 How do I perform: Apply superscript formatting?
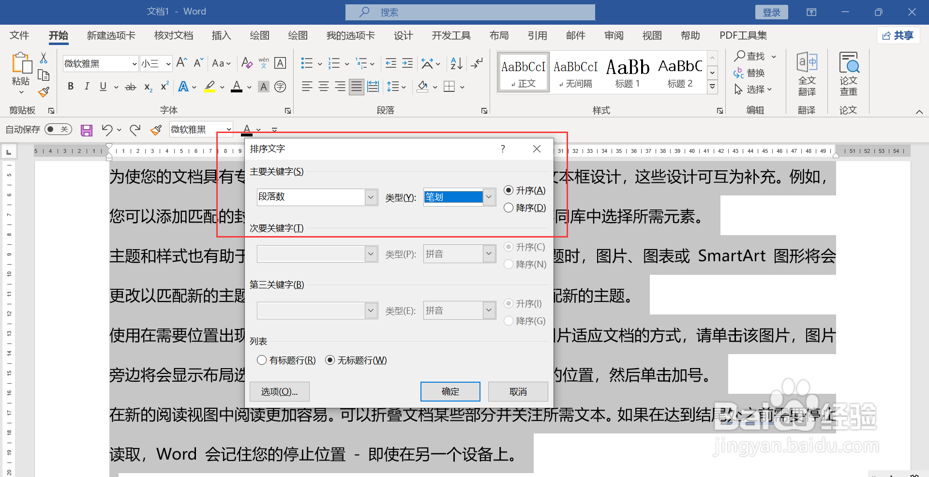pos(165,86)
